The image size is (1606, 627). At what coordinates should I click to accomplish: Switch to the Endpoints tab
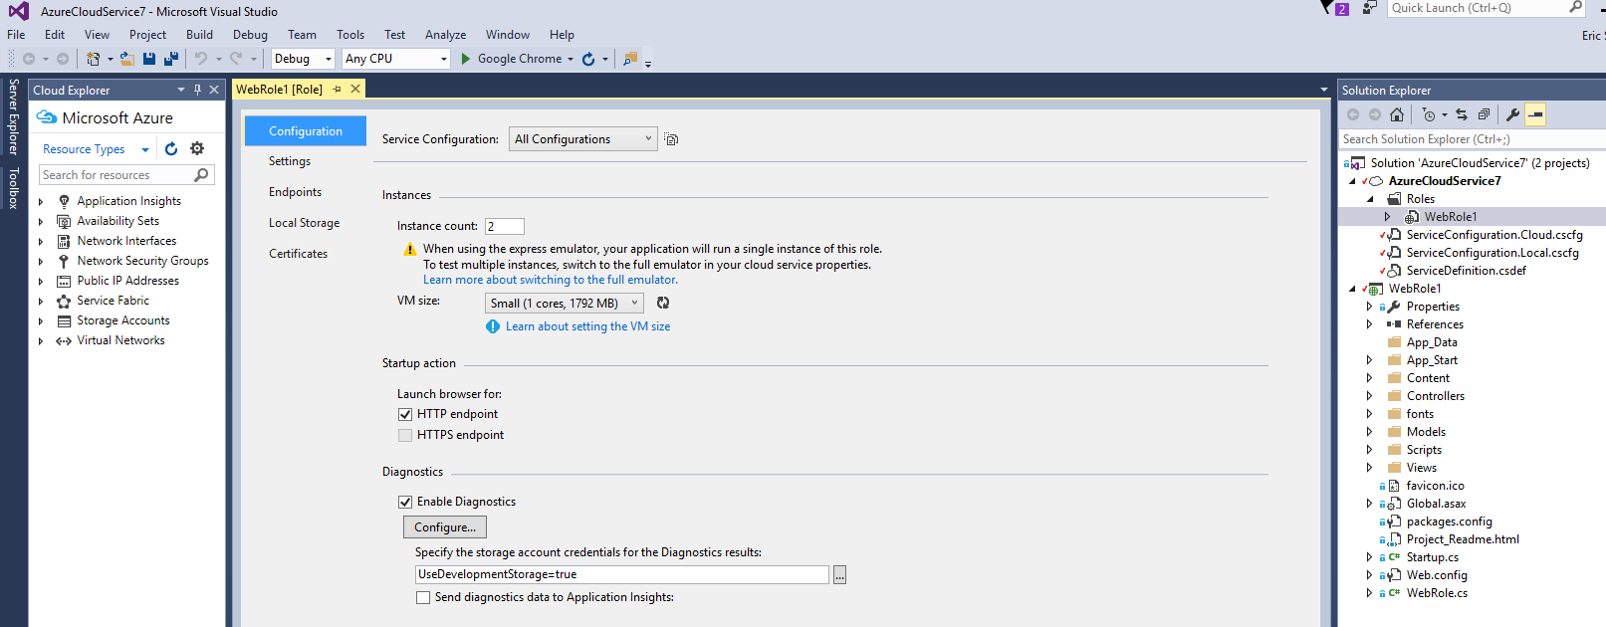click(295, 192)
